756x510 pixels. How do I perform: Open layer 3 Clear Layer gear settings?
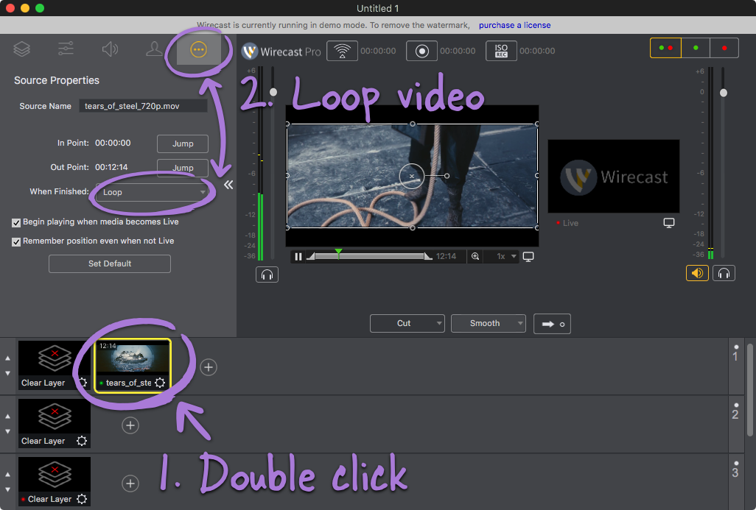(82, 499)
